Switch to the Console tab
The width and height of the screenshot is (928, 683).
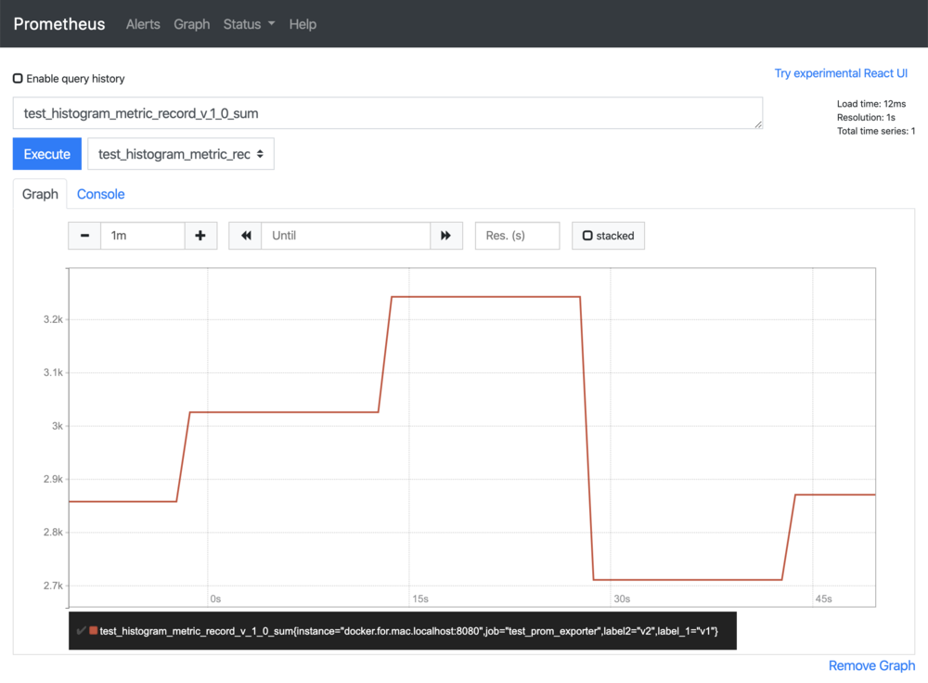(100, 194)
